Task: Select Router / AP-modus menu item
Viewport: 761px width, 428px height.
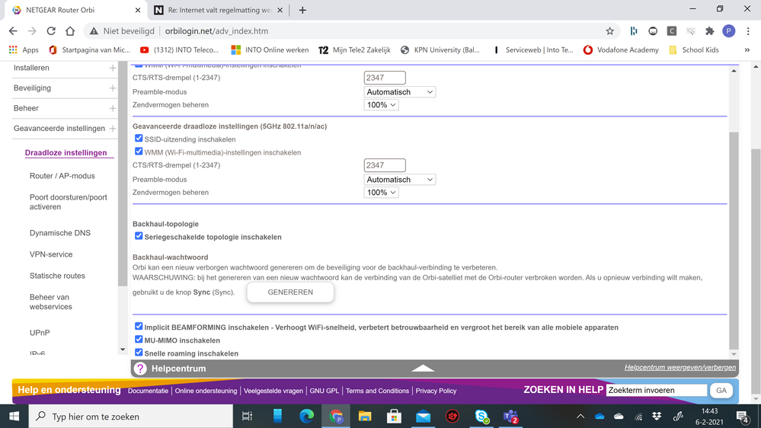Action: 62,176
